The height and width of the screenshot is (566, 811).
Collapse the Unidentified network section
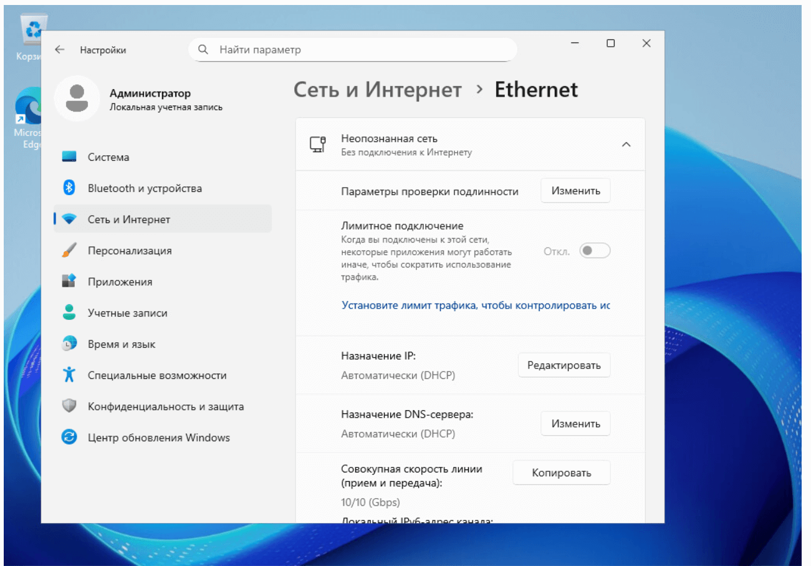(626, 145)
